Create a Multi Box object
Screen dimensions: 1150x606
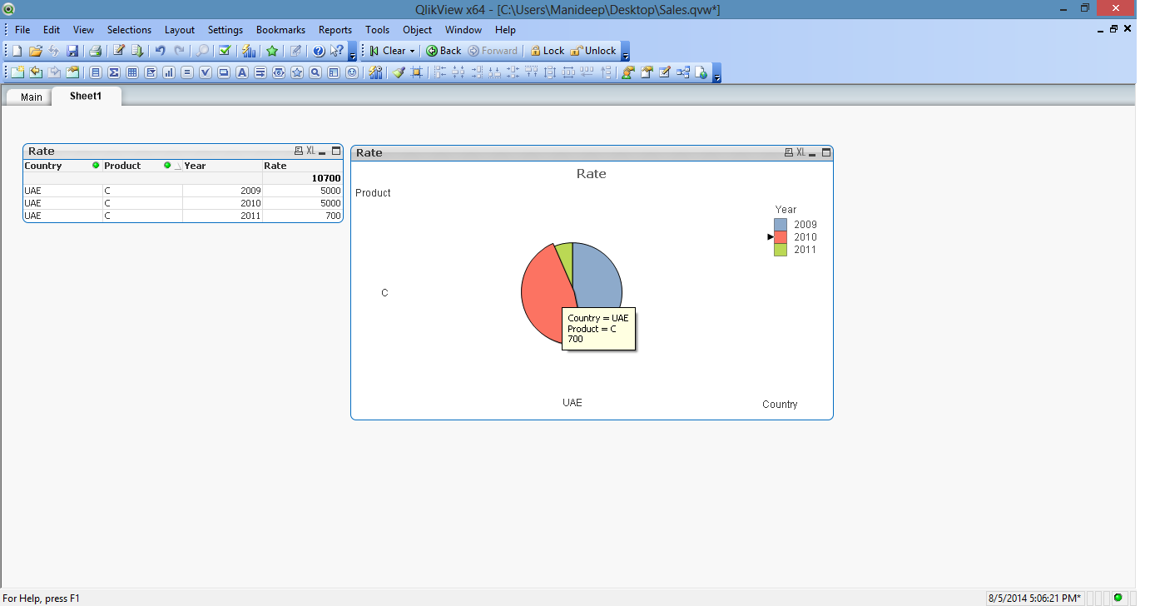click(x=151, y=72)
